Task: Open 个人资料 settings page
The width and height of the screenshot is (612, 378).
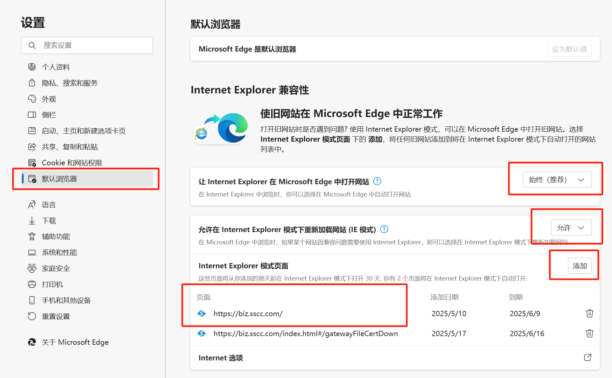Action: pos(87,67)
